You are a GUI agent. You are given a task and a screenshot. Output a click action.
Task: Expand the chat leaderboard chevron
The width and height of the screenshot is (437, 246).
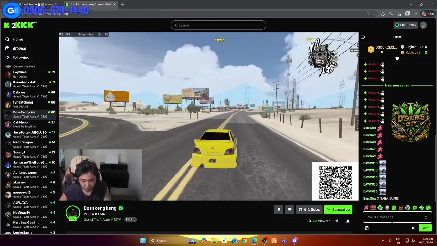[397, 59]
